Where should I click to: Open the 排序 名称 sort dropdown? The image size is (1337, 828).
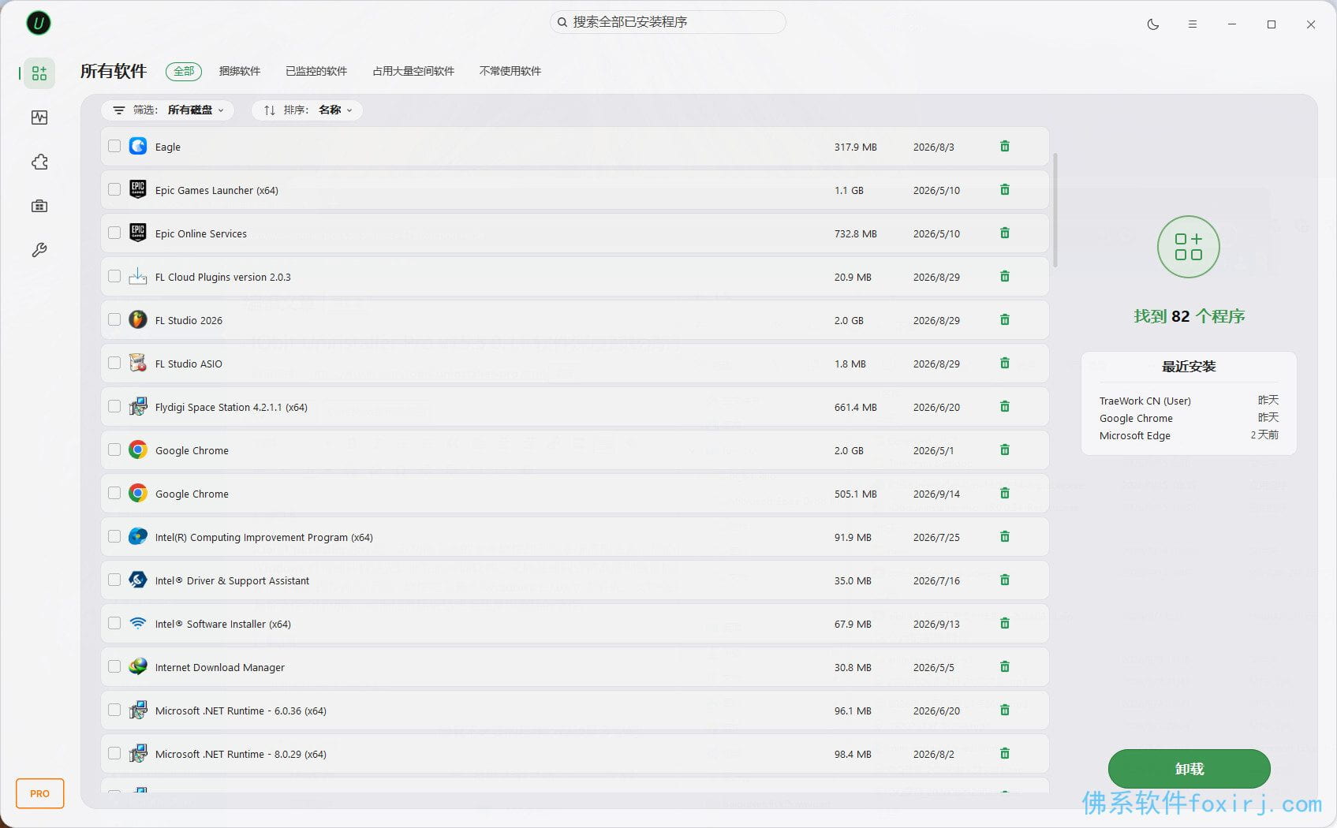pyautogui.click(x=308, y=110)
